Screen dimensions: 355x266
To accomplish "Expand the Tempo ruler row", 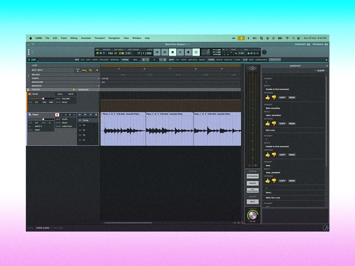I will (x=99, y=79).
